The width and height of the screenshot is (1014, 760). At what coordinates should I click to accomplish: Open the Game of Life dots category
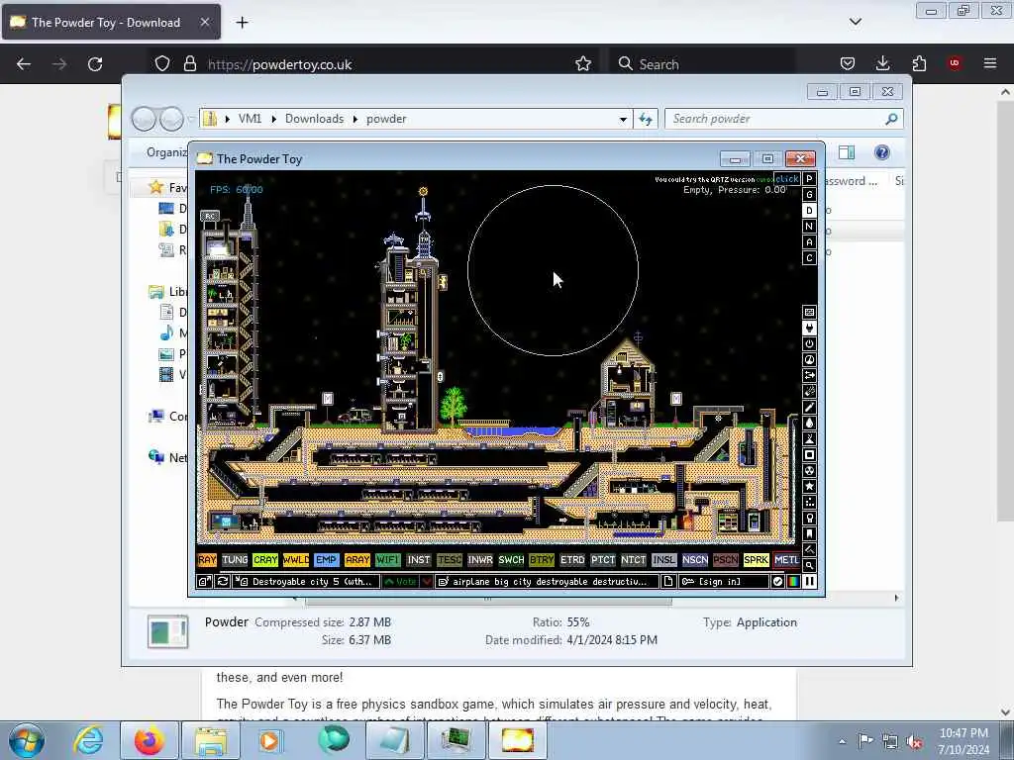809,502
